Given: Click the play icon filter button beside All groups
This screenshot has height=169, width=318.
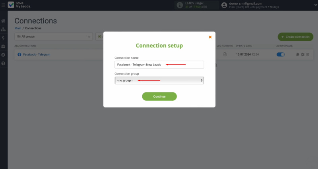Looking at the screenshot, I should coord(100,36).
